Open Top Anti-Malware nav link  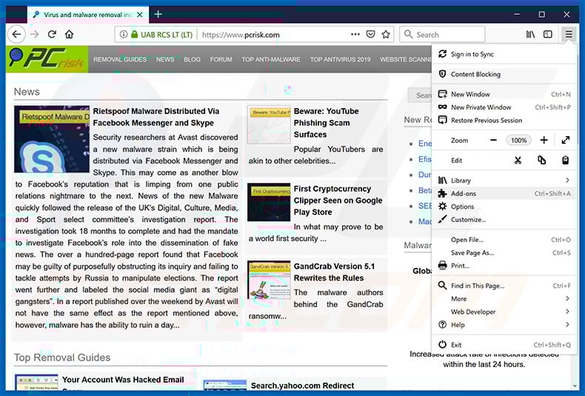(271, 59)
